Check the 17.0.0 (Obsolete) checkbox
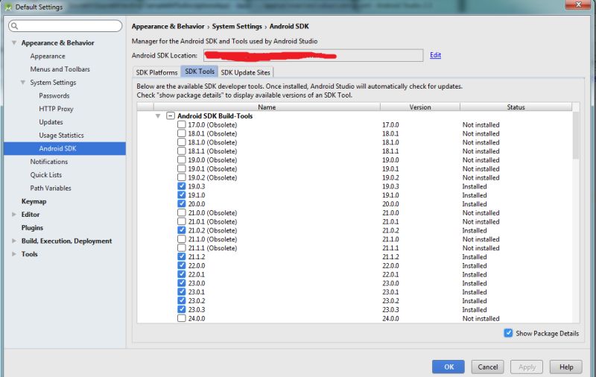 click(182, 124)
